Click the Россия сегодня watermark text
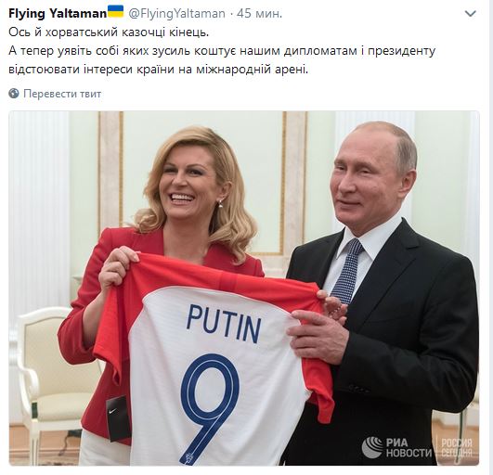Image resolution: width=493 pixels, height=475 pixels. coord(456,447)
